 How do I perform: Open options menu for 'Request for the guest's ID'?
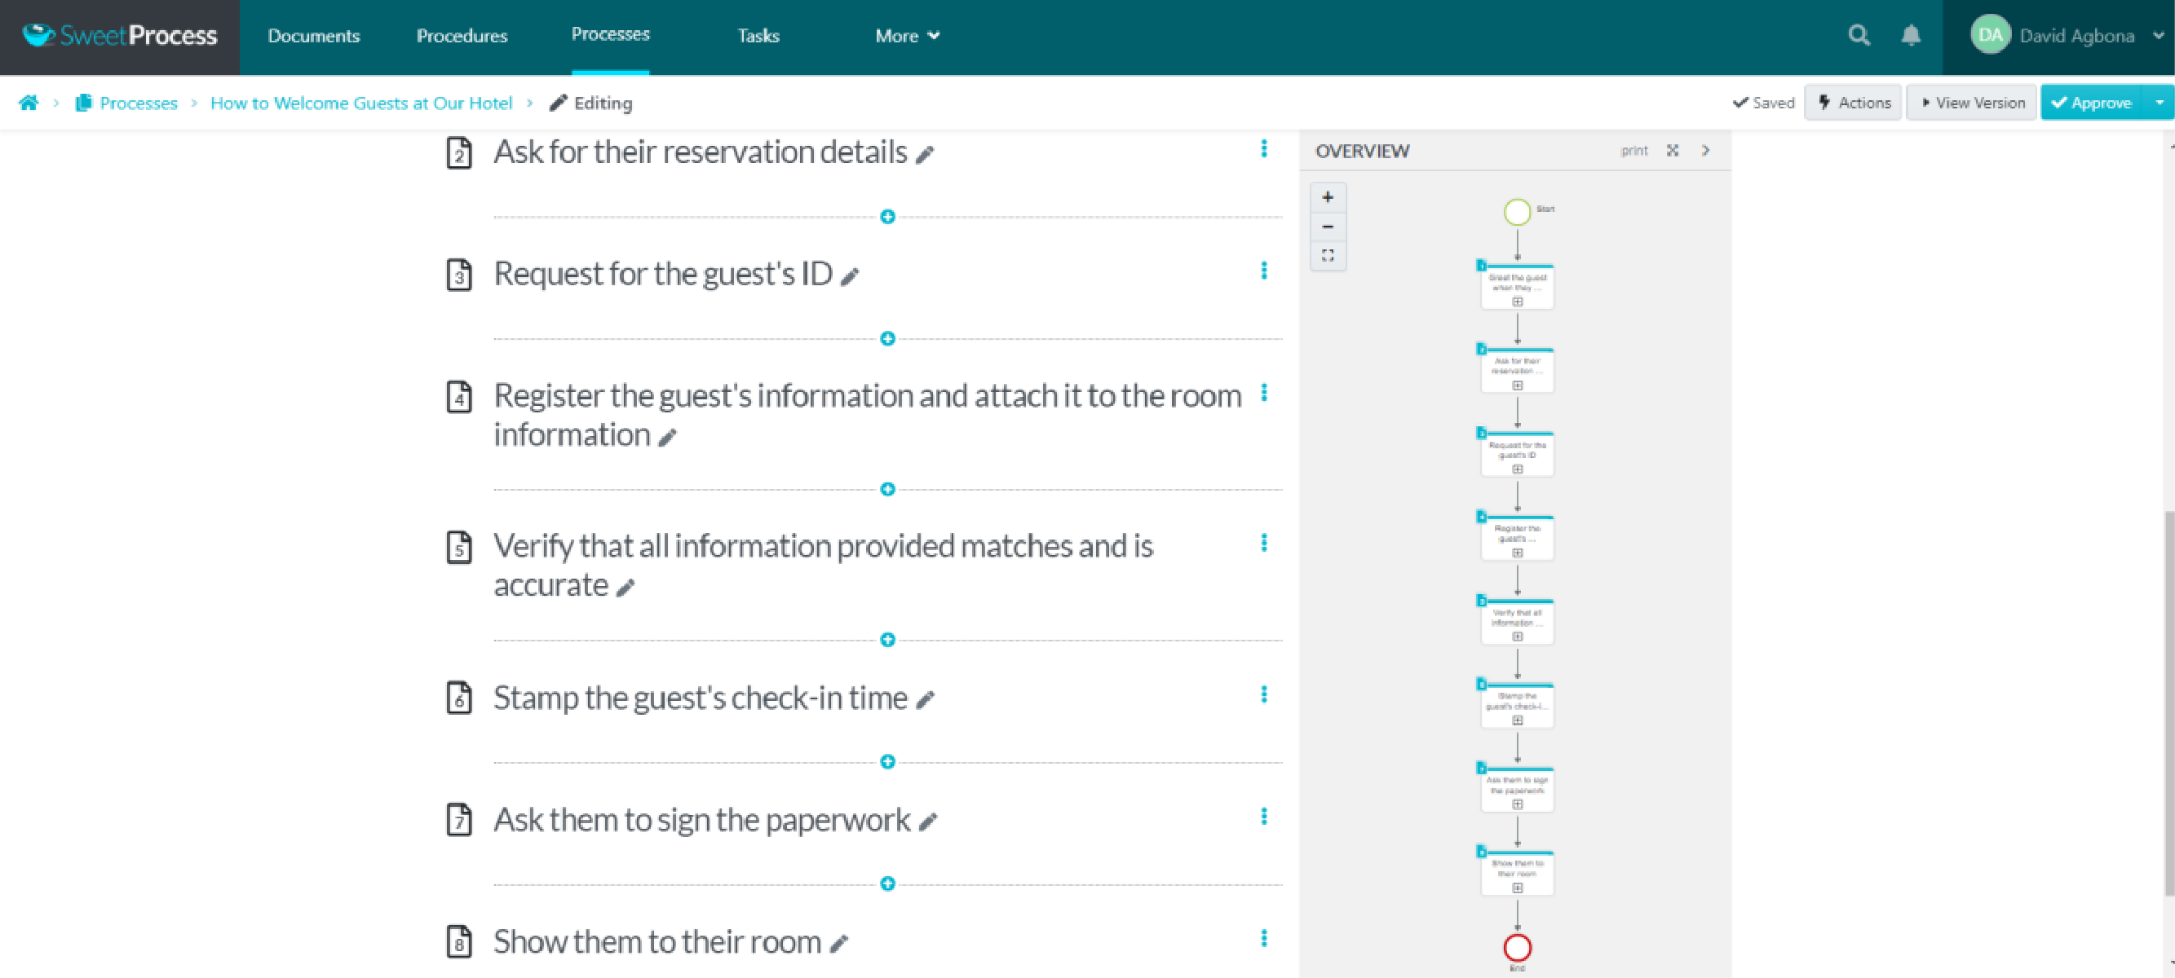click(1264, 270)
